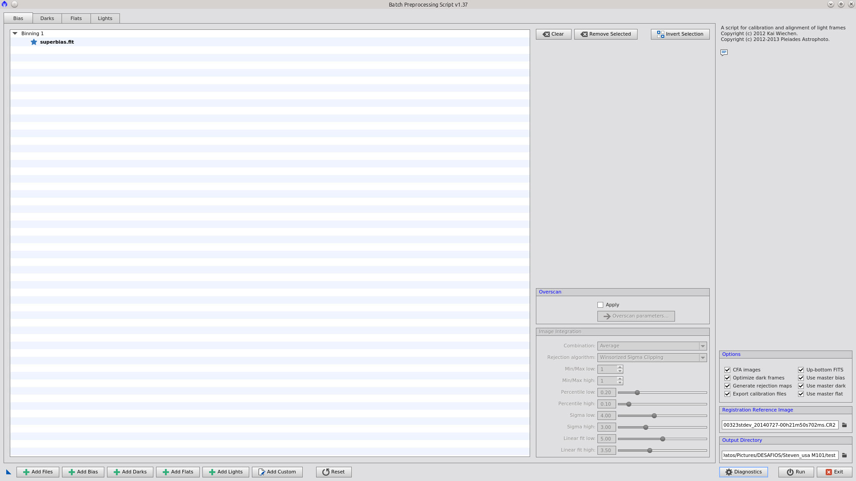Collapse the Binning 1 tree node
856x481 pixels.
point(15,33)
